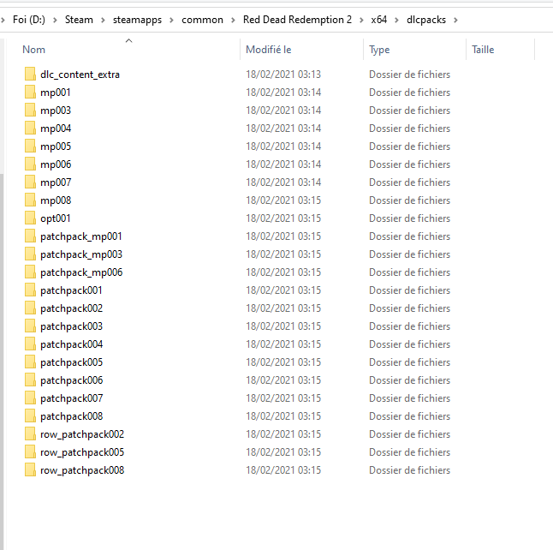Select the mp006 folder icon

[30, 164]
